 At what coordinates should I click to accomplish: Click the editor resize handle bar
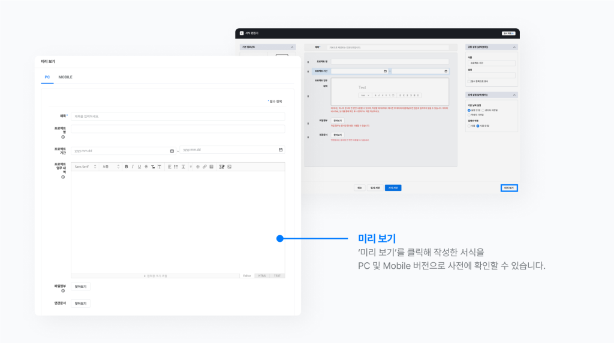(x=155, y=276)
